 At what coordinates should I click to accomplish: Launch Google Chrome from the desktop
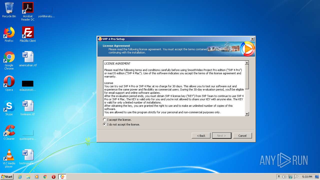[x=9, y=60]
